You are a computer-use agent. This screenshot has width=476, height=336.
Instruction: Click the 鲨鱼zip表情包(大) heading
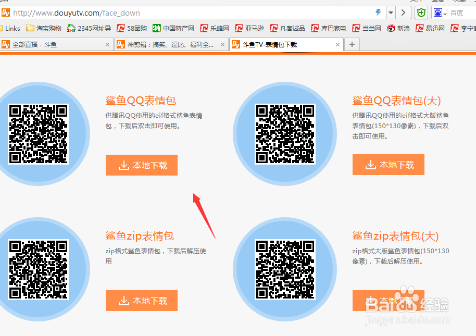395,236
